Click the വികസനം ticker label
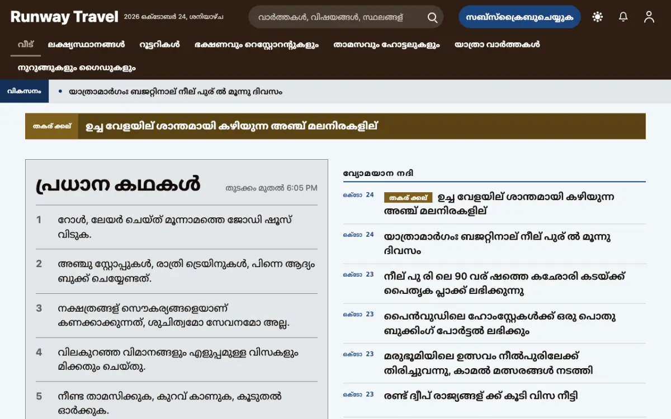The width and height of the screenshot is (671, 419). pyautogui.click(x=25, y=91)
